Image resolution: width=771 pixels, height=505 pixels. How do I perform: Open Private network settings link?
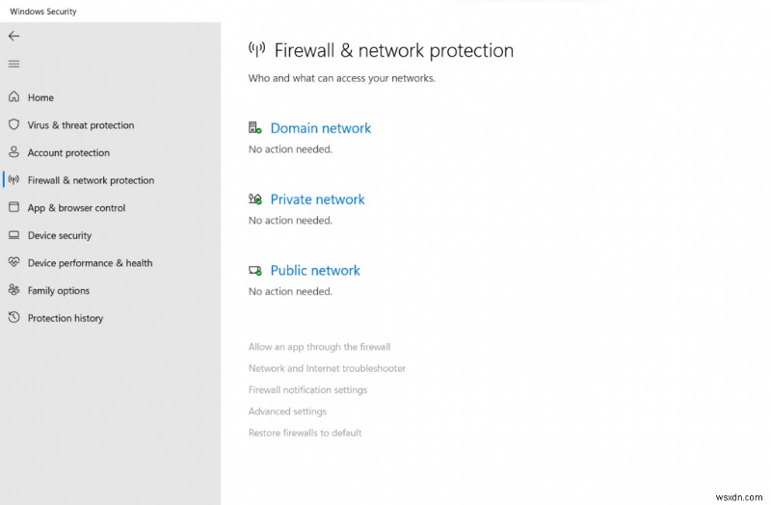(317, 199)
